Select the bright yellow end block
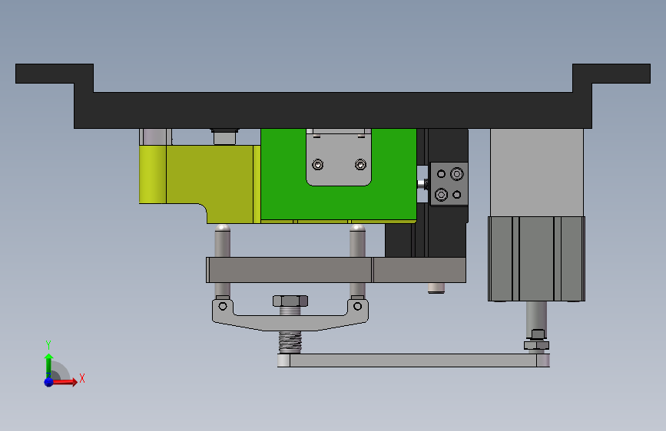The image size is (666, 431). [x=153, y=174]
